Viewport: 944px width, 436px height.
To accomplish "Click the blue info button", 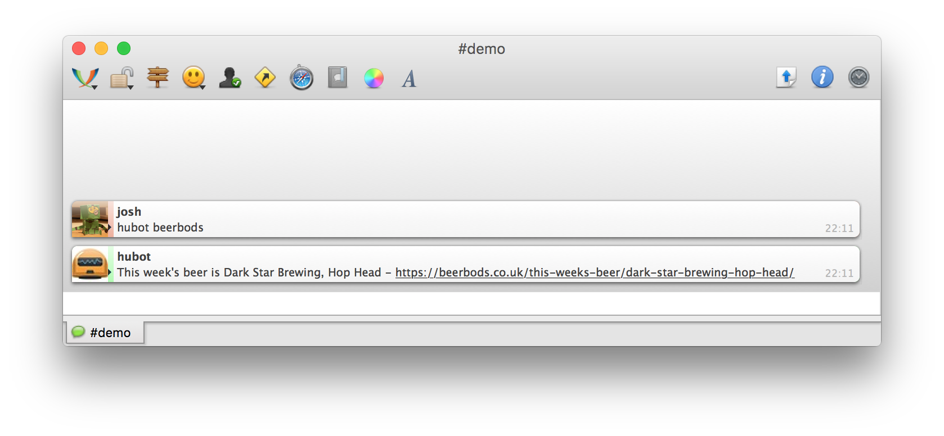I will (x=822, y=77).
